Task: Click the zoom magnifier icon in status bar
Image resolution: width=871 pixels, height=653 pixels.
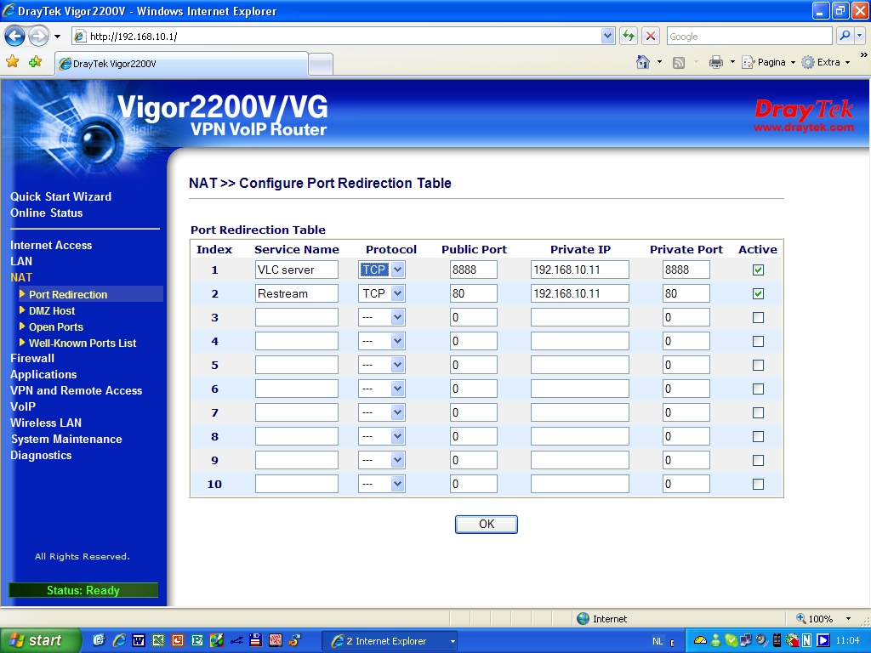Action: [x=800, y=619]
